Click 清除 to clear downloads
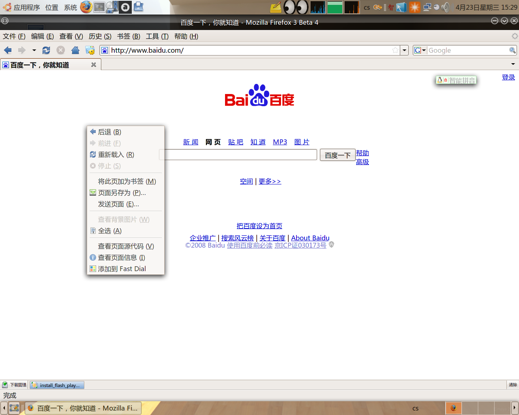The image size is (519, 415). click(x=513, y=385)
